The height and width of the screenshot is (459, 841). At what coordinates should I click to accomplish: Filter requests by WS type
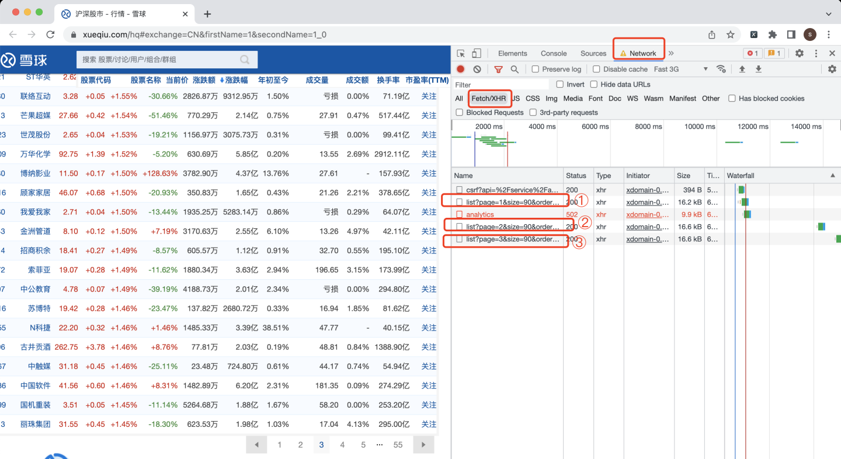point(633,98)
